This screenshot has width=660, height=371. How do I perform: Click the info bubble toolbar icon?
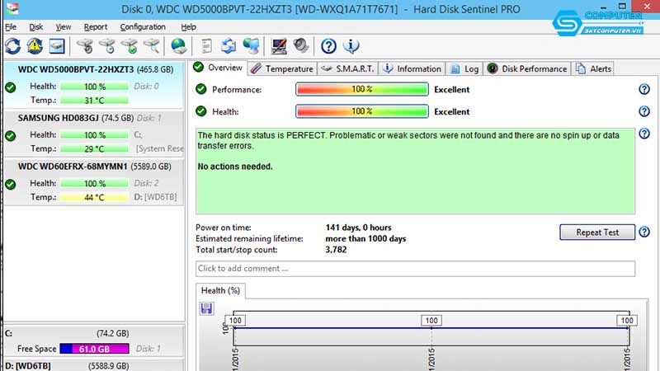click(x=351, y=46)
